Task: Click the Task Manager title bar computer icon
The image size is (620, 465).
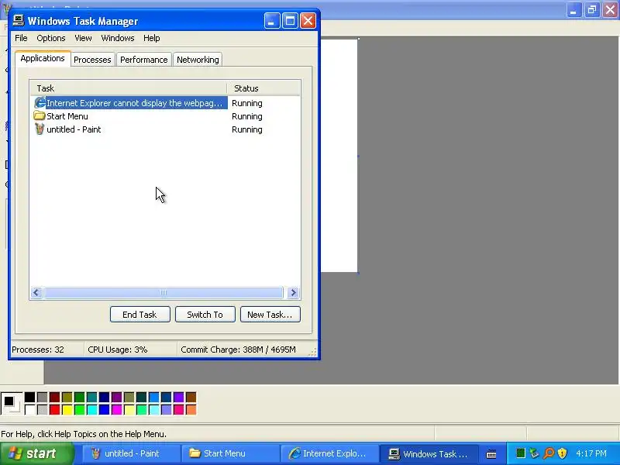Action: click(x=18, y=20)
